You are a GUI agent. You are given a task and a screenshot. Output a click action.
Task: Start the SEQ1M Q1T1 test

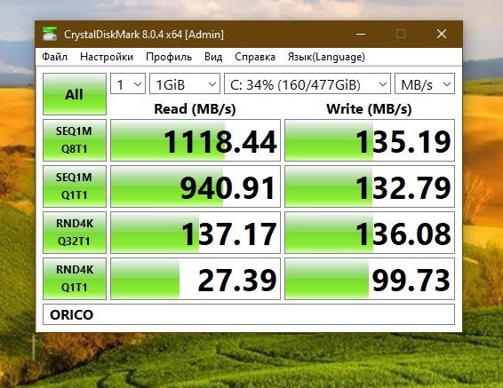[x=75, y=186]
